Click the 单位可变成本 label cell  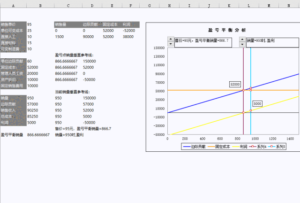(14, 31)
